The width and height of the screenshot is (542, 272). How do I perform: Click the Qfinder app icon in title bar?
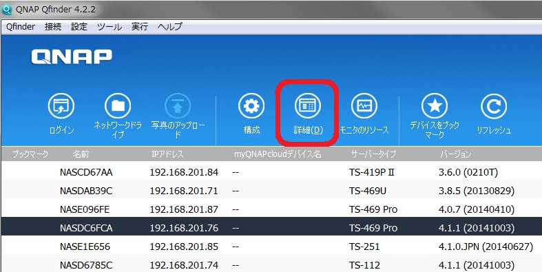[7, 10]
